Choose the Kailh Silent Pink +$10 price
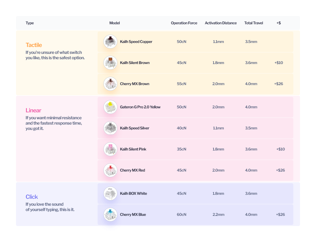316x242 pixels. pos(280,149)
